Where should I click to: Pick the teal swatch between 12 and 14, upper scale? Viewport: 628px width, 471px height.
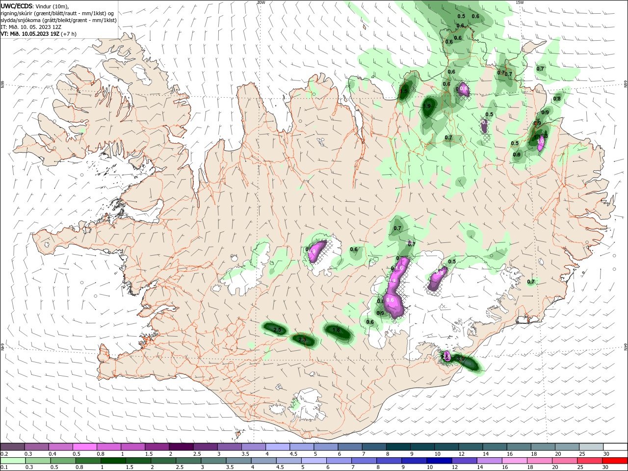point(471,447)
